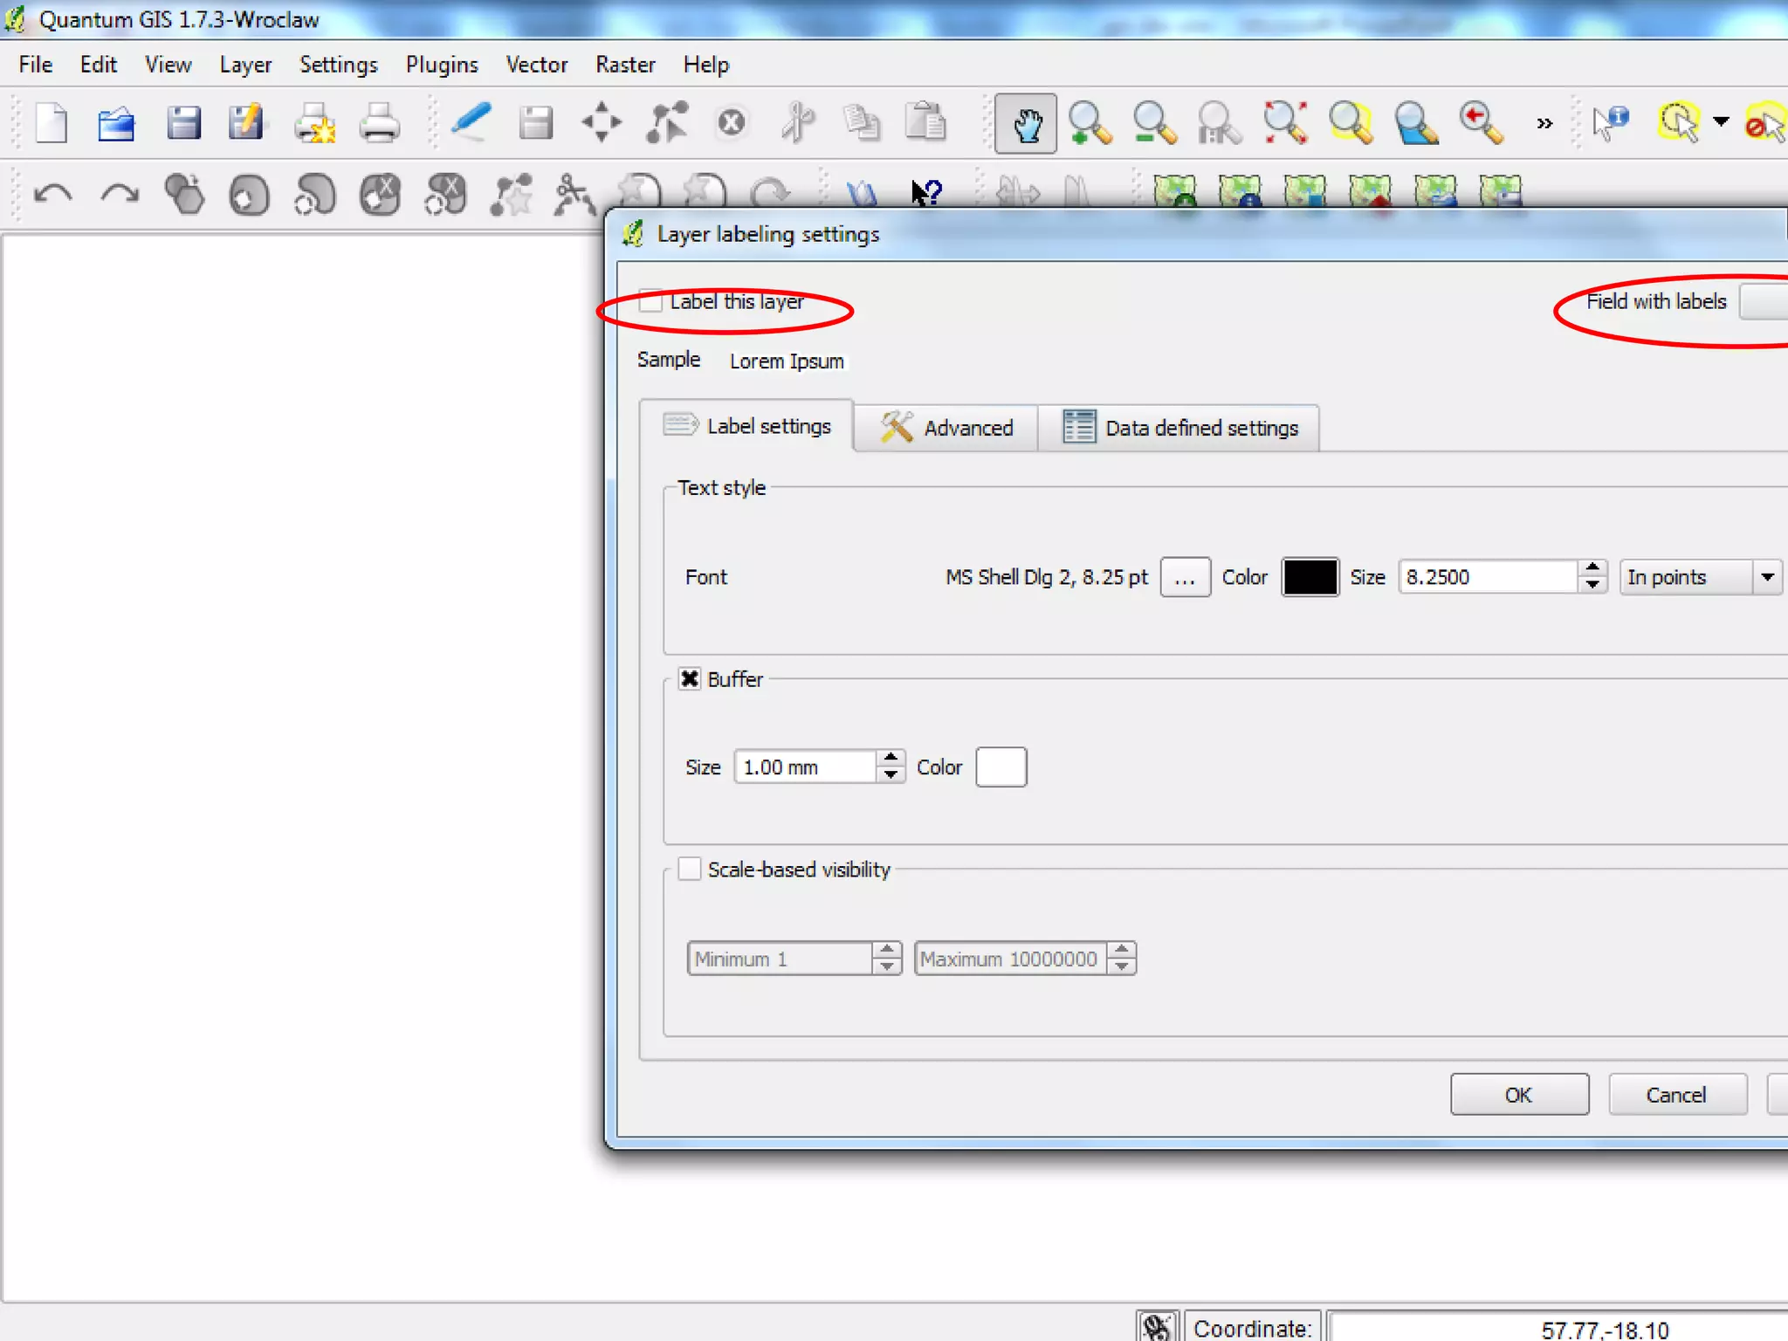Expand the toolbar overflow chevron
The height and width of the screenshot is (1341, 1788).
pos(1544,124)
